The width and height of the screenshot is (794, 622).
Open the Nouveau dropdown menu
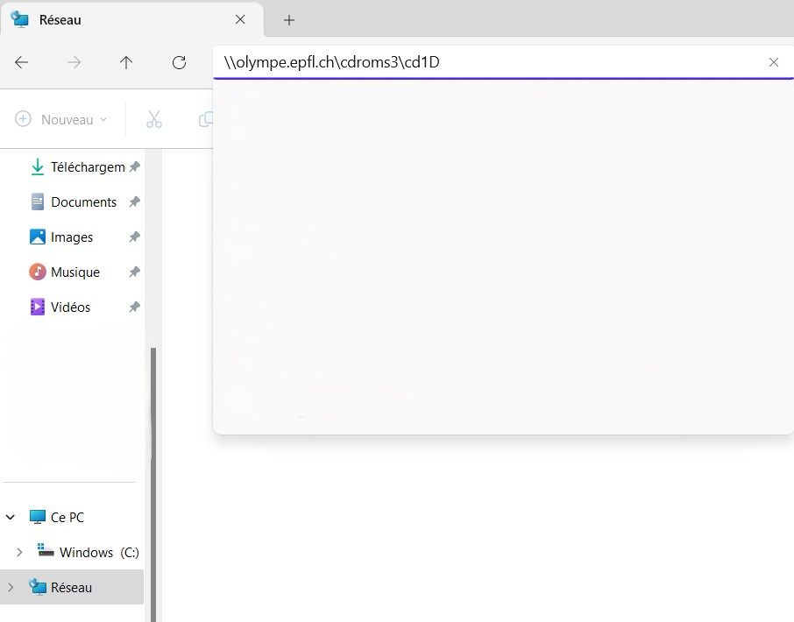[x=61, y=119]
